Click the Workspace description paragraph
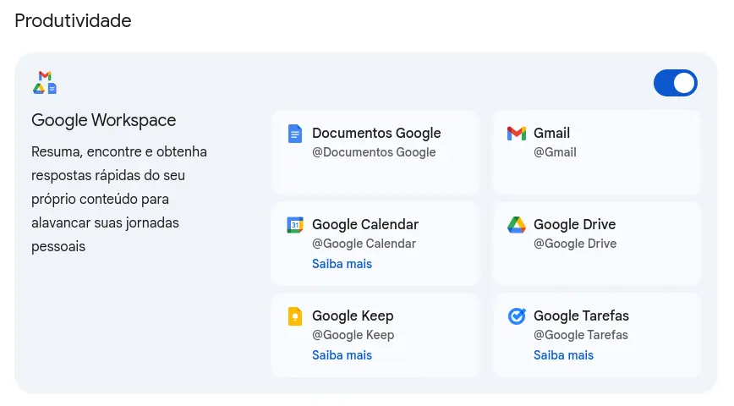This screenshot has height=406, width=734. [119, 199]
